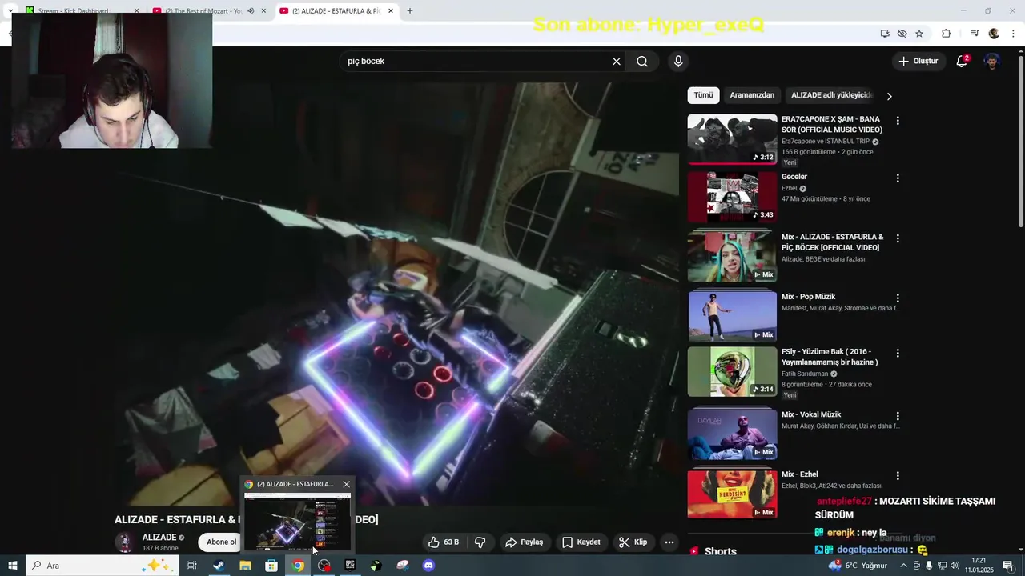This screenshot has height=576, width=1025.
Task: Click Klip scissors button
Action: click(x=633, y=542)
